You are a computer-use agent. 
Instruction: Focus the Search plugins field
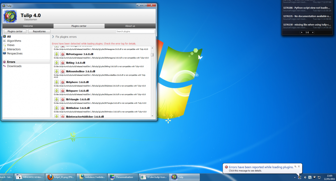tap(135, 31)
